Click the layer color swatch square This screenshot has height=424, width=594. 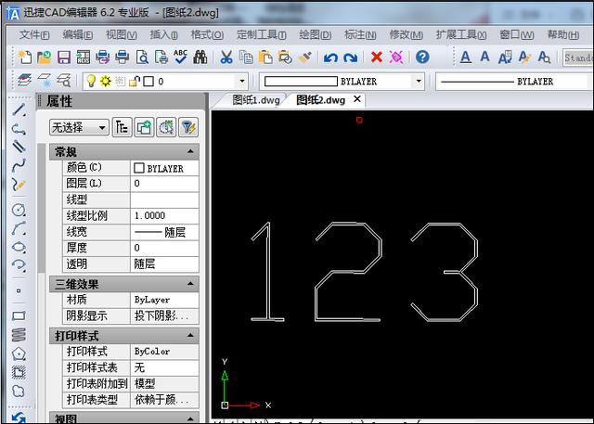point(148,81)
